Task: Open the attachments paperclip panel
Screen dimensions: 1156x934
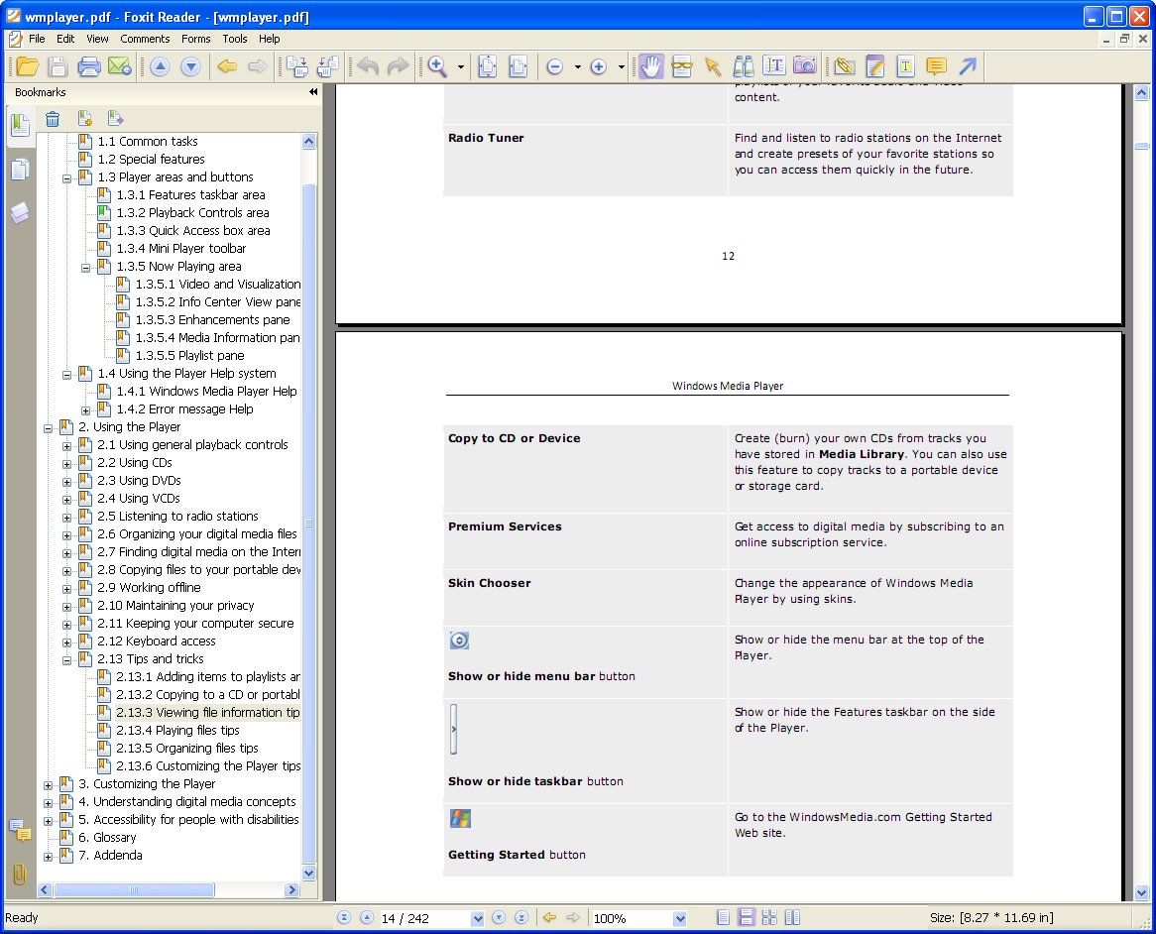Action: coord(19,875)
